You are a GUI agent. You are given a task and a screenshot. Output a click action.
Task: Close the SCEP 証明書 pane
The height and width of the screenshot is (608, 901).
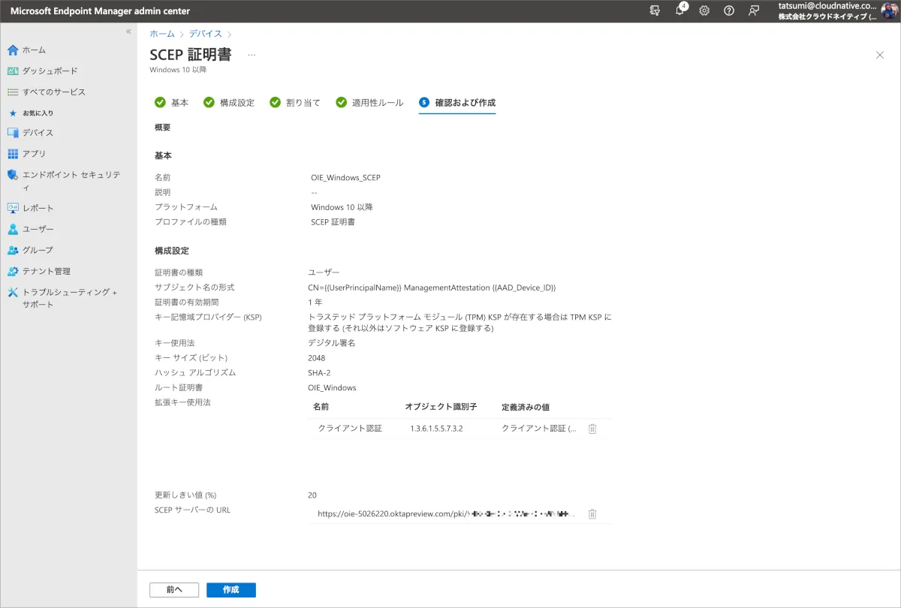[880, 55]
